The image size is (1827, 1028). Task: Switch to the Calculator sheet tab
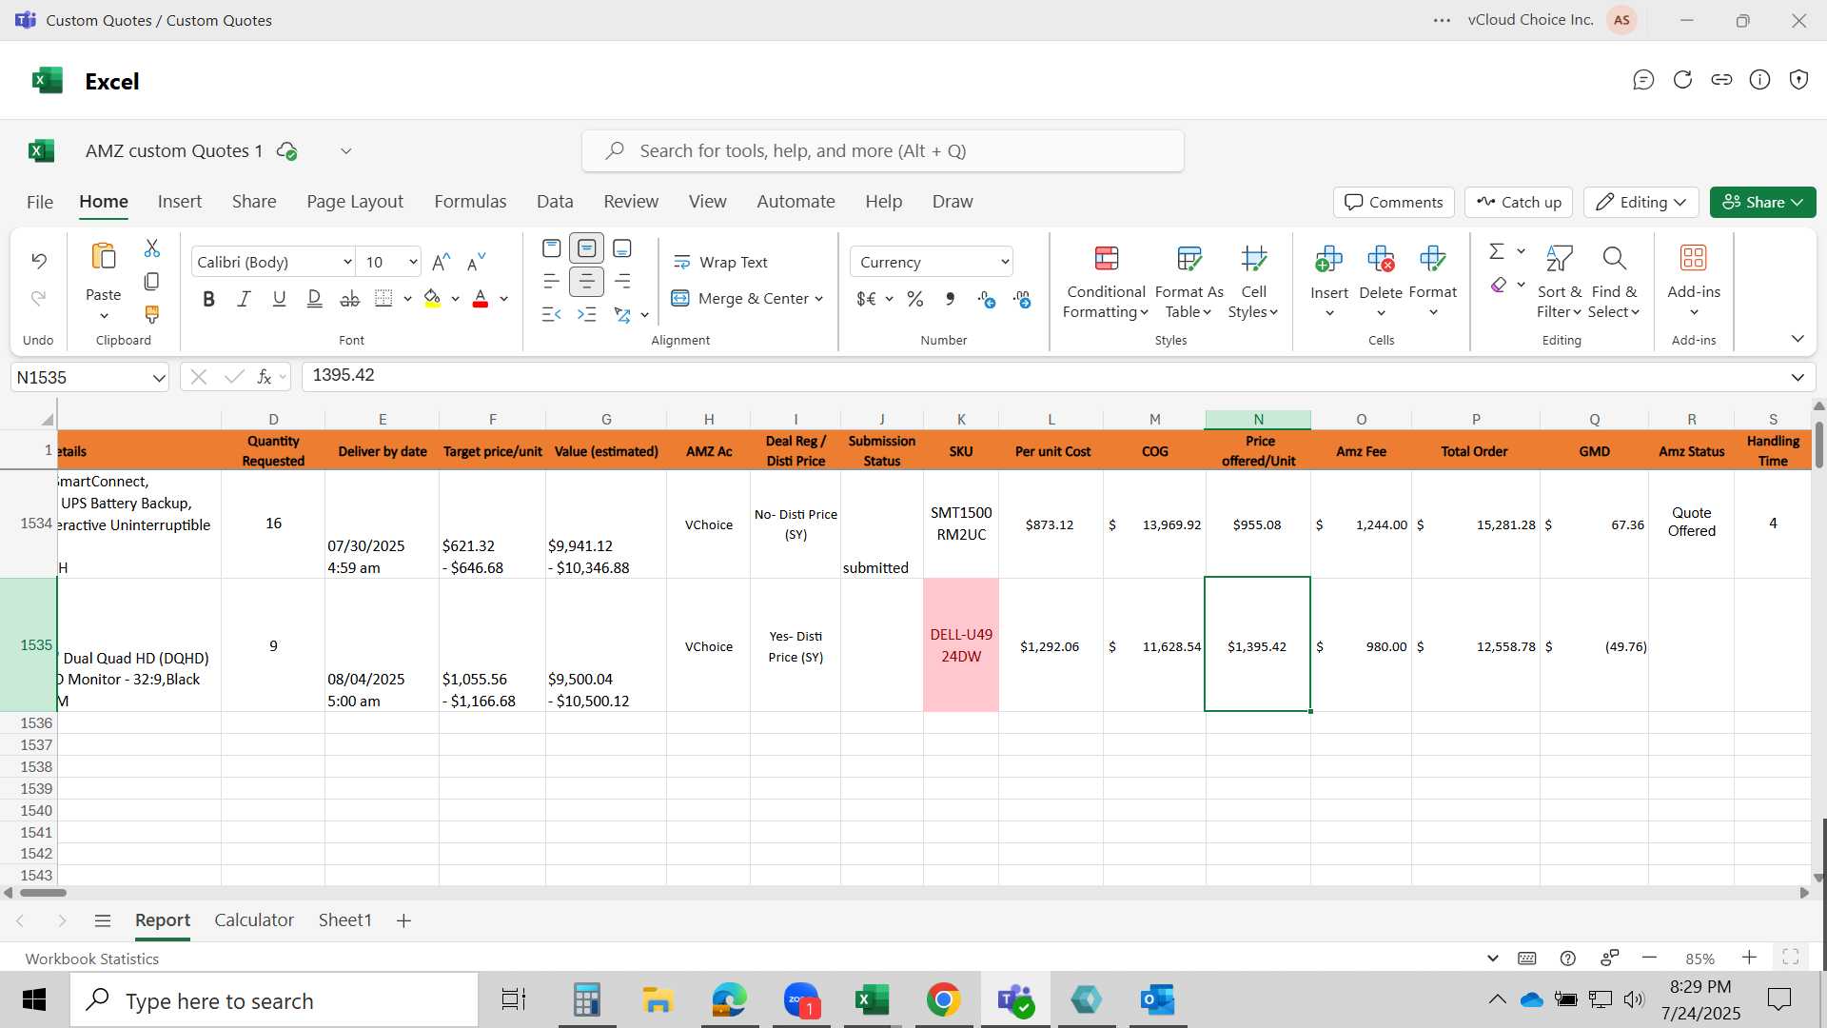(254, 920)
